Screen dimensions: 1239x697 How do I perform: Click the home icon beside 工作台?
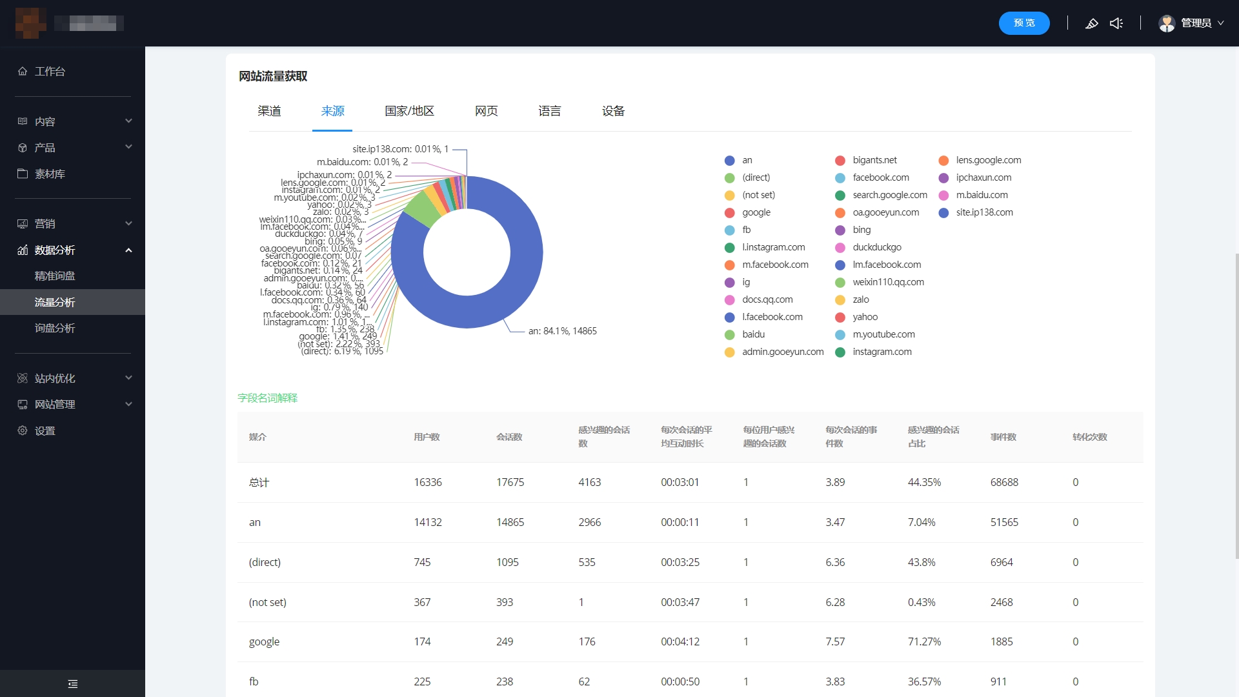click(x=23, y=71)
